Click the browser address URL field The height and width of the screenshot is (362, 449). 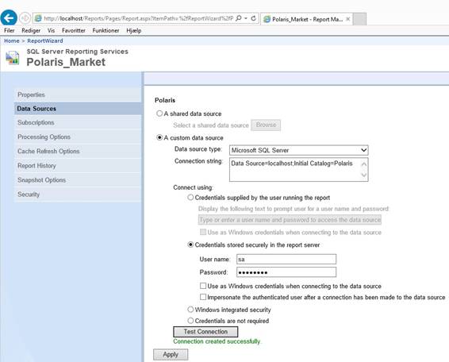click(138, 18)
